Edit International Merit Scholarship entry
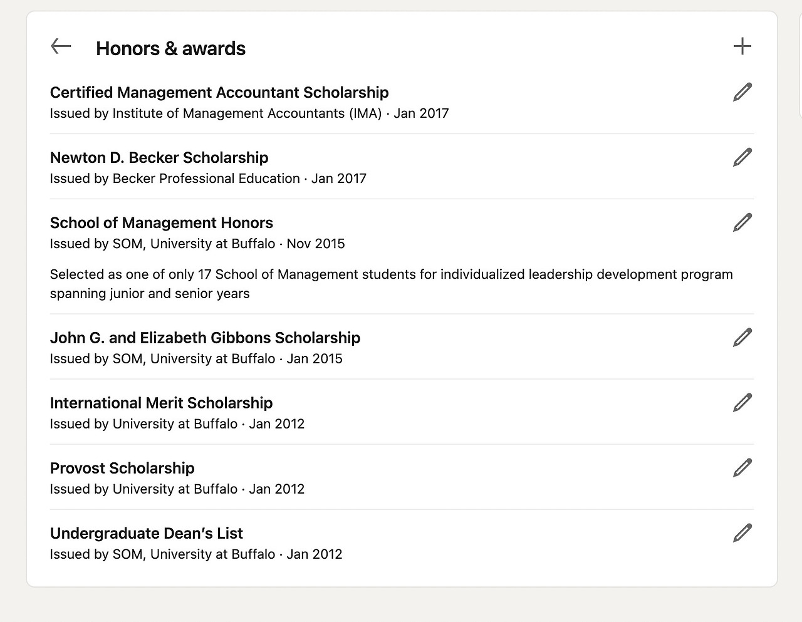This screenshot has height=622, width=802. [742, 403]
